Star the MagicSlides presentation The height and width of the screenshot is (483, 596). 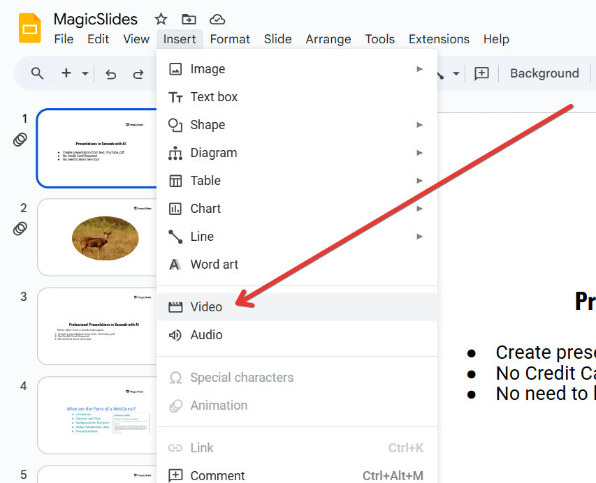160,19
